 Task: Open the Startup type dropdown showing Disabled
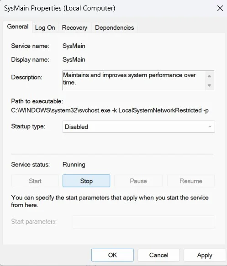tap(138, 127)
